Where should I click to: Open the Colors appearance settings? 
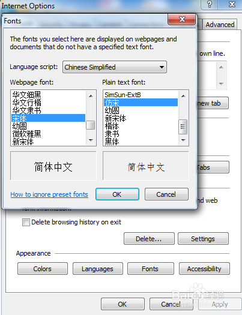click(x=43, y=269)
